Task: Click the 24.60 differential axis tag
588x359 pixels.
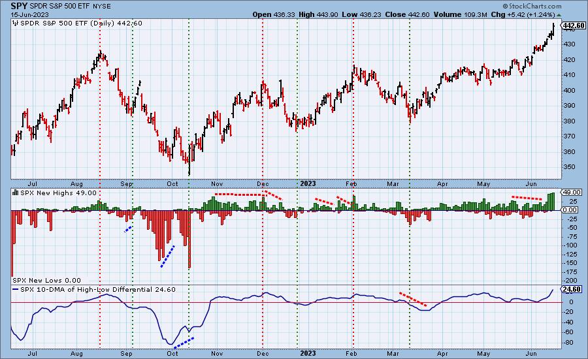Action: coord(572,289)
